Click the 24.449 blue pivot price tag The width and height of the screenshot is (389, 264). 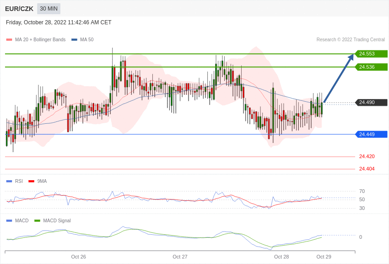(372, 134)
